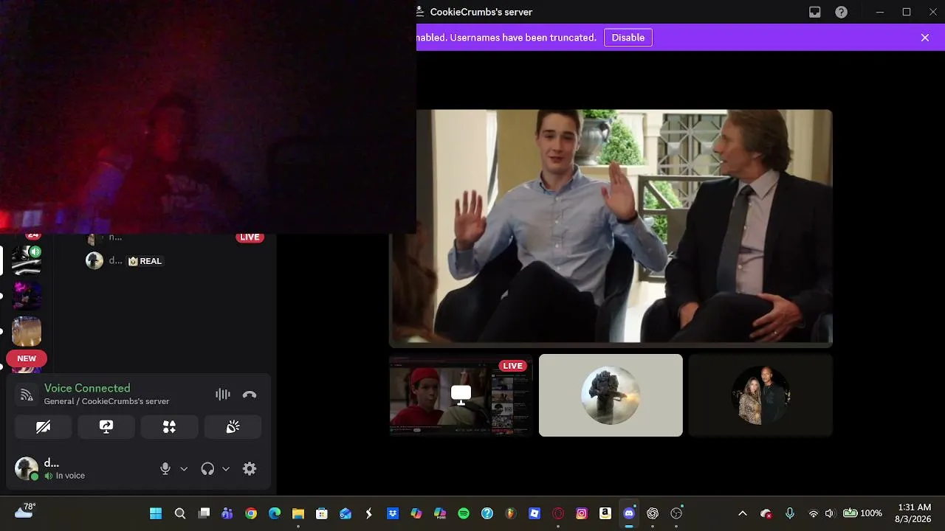Switch to Discord in the taskbar

(x=629, y=513)
